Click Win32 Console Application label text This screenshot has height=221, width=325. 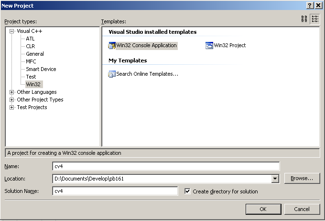pyautogui.click(x=146, y=45)
